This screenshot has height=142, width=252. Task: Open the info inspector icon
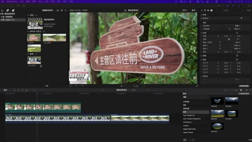click(211, 10)
